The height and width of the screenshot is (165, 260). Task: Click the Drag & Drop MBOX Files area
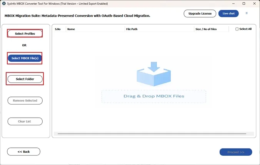pyautogui.click(x=154, y=96)
